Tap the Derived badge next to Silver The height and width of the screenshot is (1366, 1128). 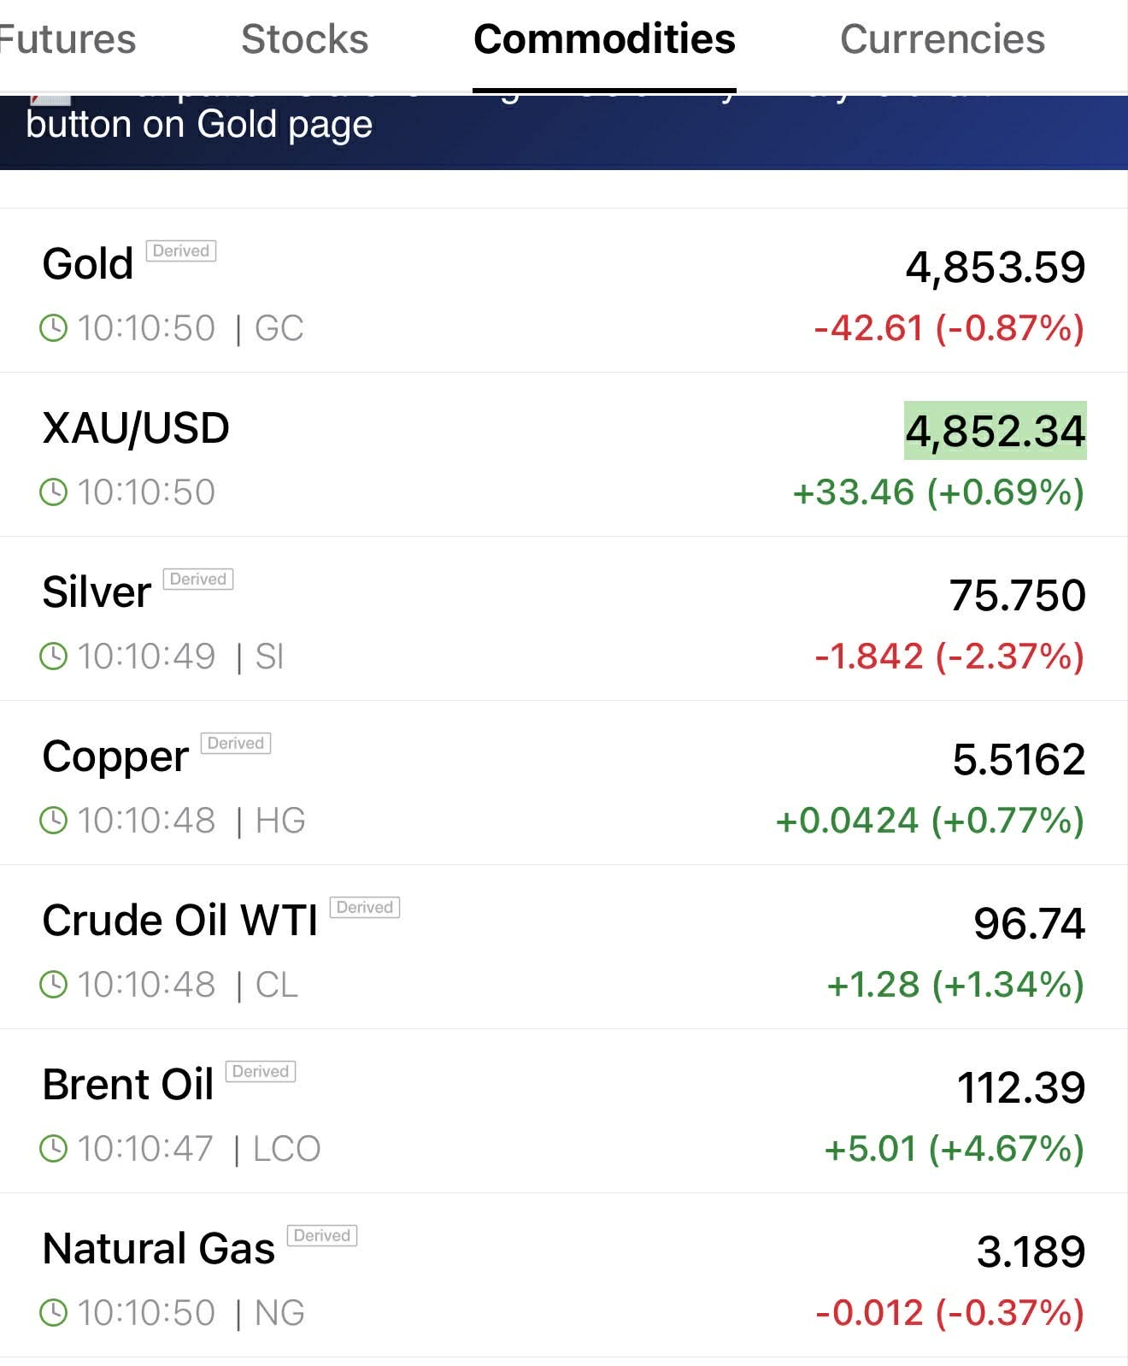tap(198, 579)
